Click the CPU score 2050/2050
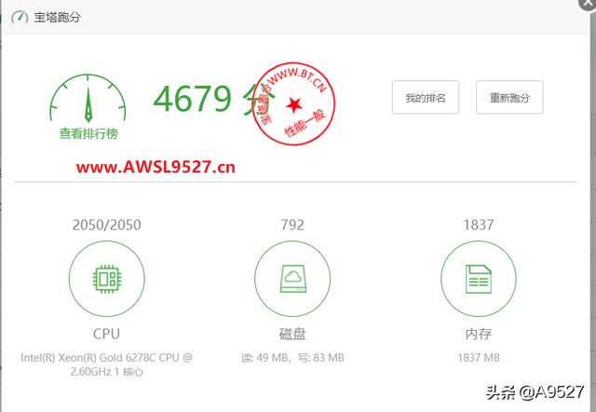This screenshot has height=412, width=596. pyautogui.click(x=106, y=225)
